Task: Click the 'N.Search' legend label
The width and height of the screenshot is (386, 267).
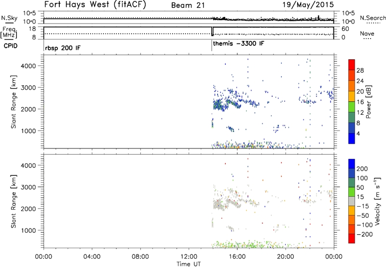Action: tap(372, 18)
